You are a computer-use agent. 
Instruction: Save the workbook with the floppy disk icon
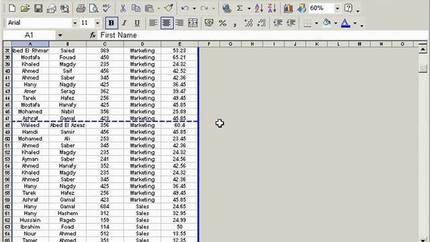point(38,9)
